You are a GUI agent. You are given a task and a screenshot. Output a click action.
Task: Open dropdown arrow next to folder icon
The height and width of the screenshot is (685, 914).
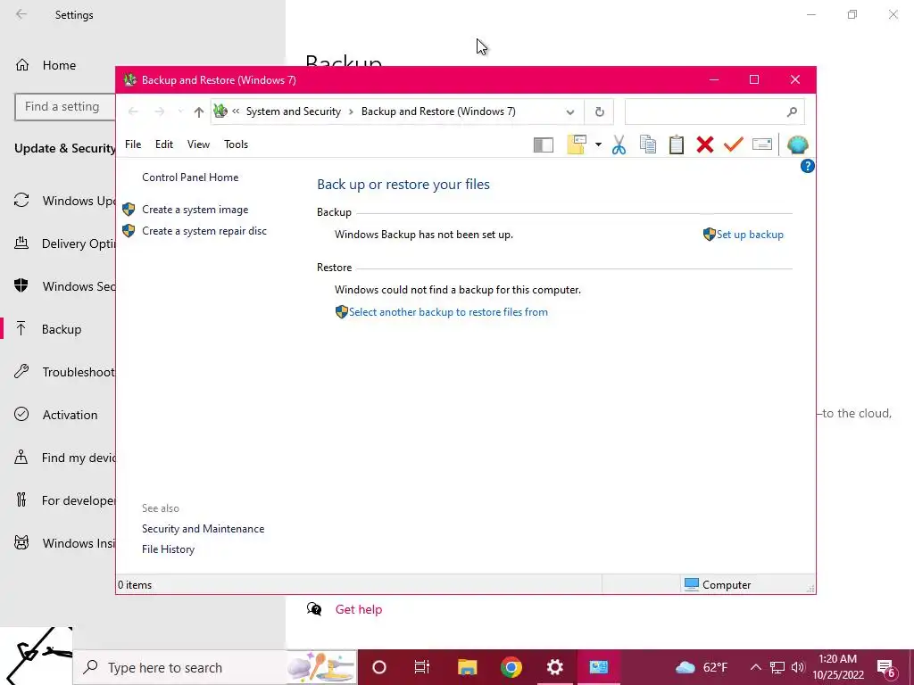(x=598, y=144)
